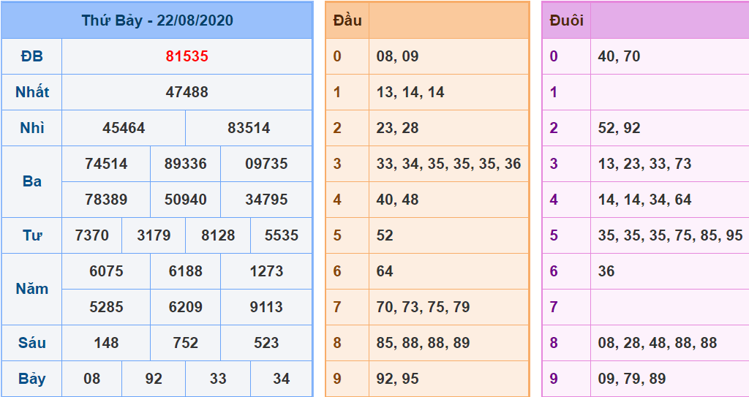Click Đầu cell listing 33, 34, 35, 35, 35, 36
The height and width of the screenshot is (397, 749).
point(448,164)
